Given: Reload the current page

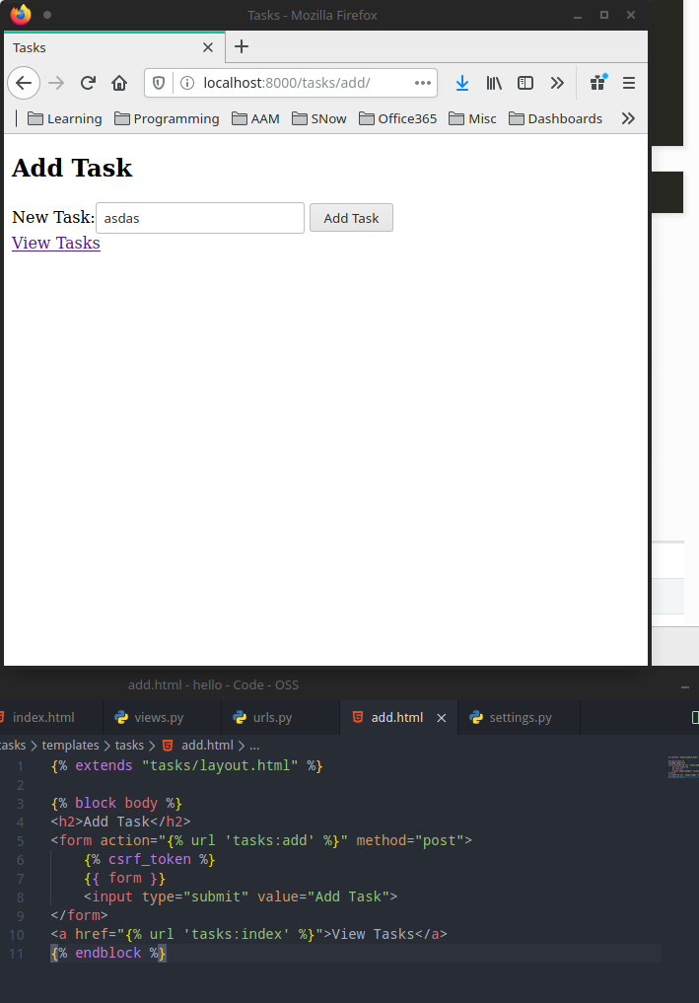Looking at the screenshot, I should pyautogui.click(x=89, y=83).
